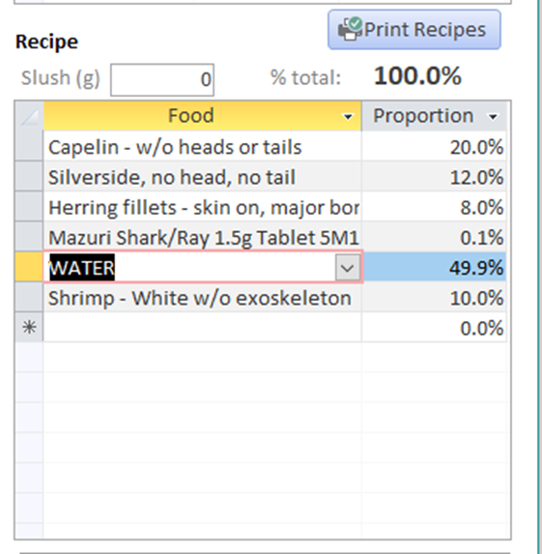Viewport: 542px width, 554px height.
Task: Open the Food column header dropdown arrow
Action: (x=348, y=116)
